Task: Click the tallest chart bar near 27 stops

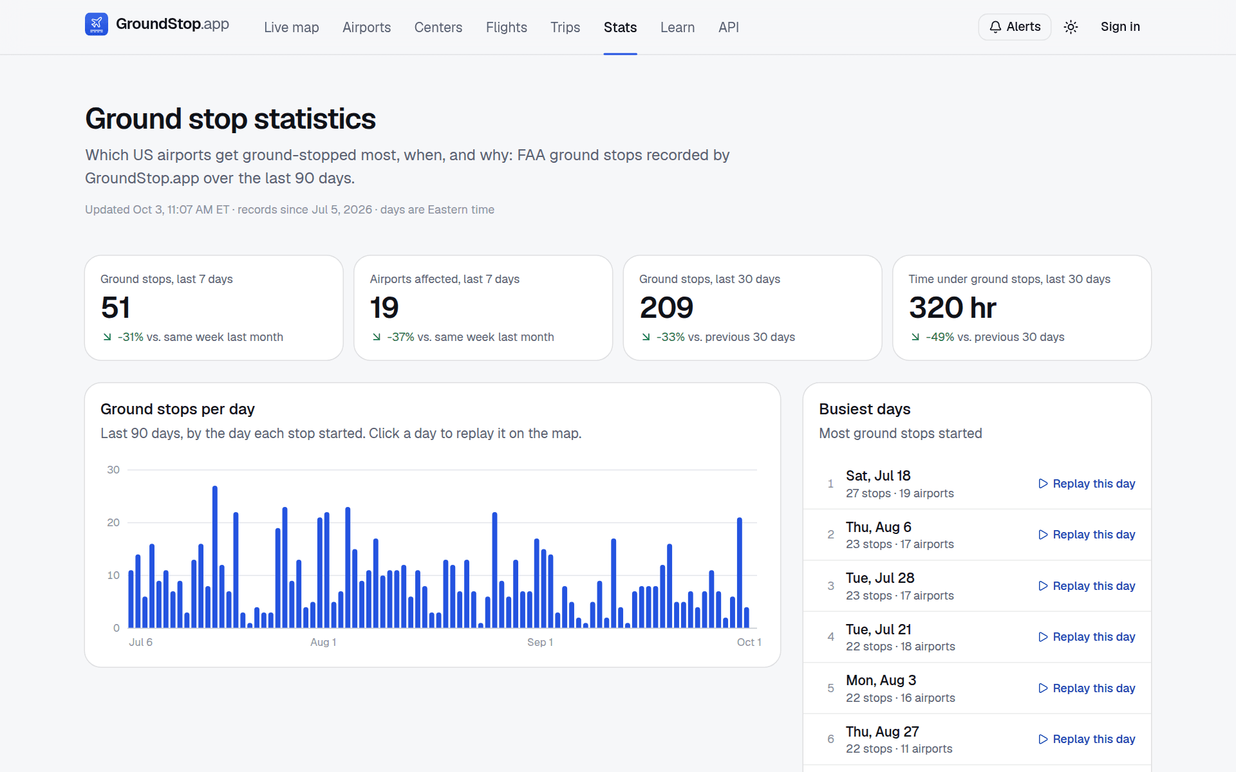Action: pos(215,556)
